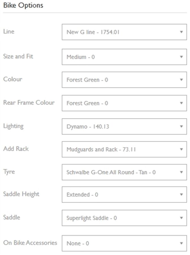Open the Add Rack dropdown
Image resolution: width=190 pixels, height=255 pixels.
pyautogui.click(x=124, y=149)
